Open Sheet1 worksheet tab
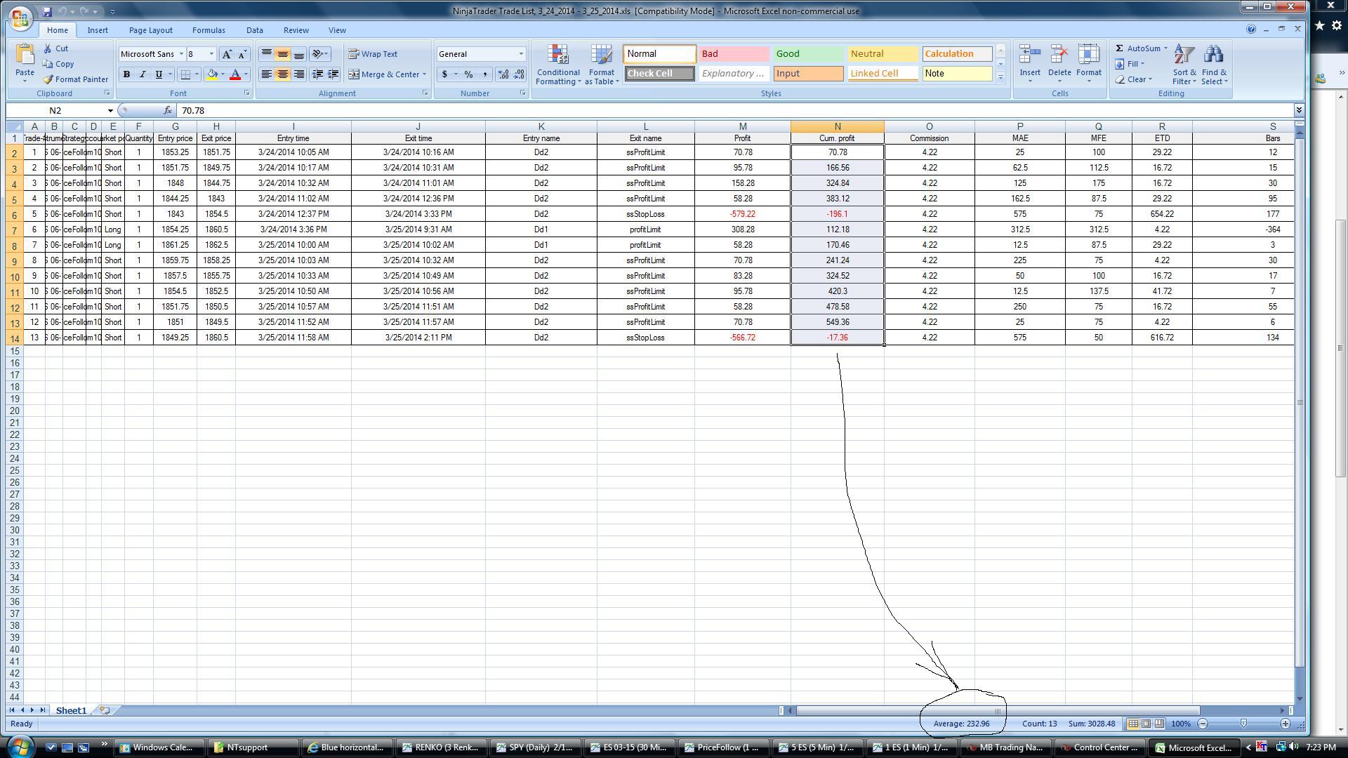1348x758 pixels. point(71,711)
